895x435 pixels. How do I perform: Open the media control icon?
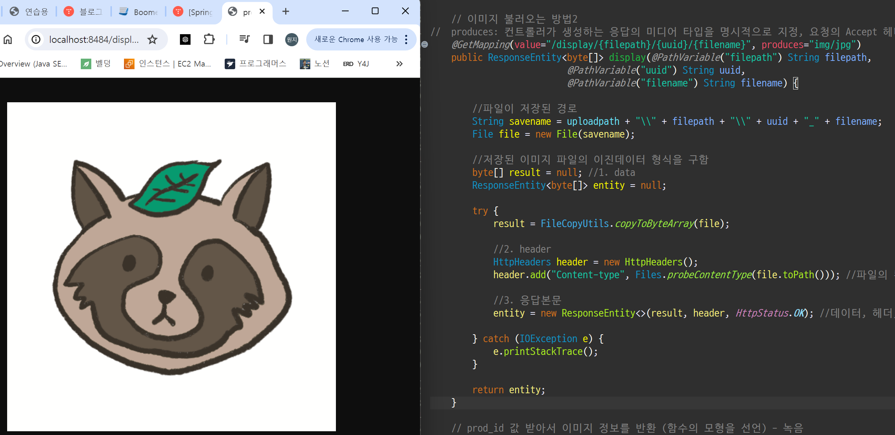click(244, 39)
